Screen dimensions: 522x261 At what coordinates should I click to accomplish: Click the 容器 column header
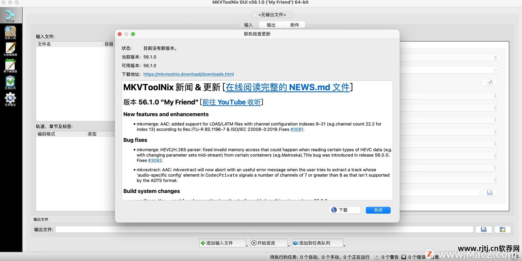pos(109,44)
